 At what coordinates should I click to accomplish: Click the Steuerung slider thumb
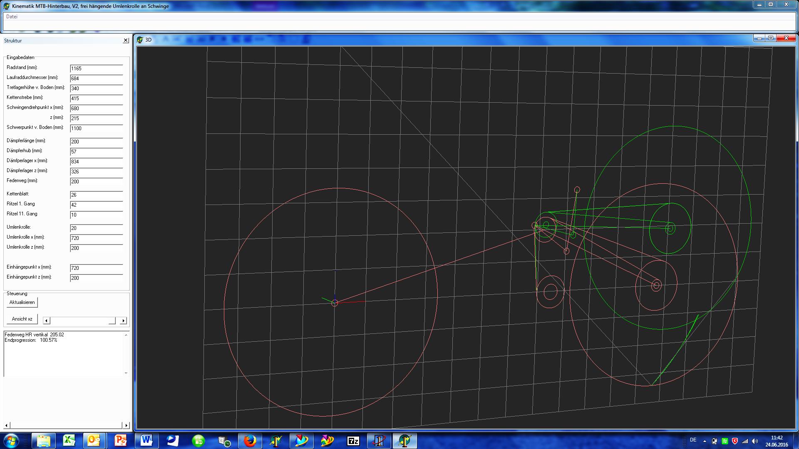(x=112, y=321)
